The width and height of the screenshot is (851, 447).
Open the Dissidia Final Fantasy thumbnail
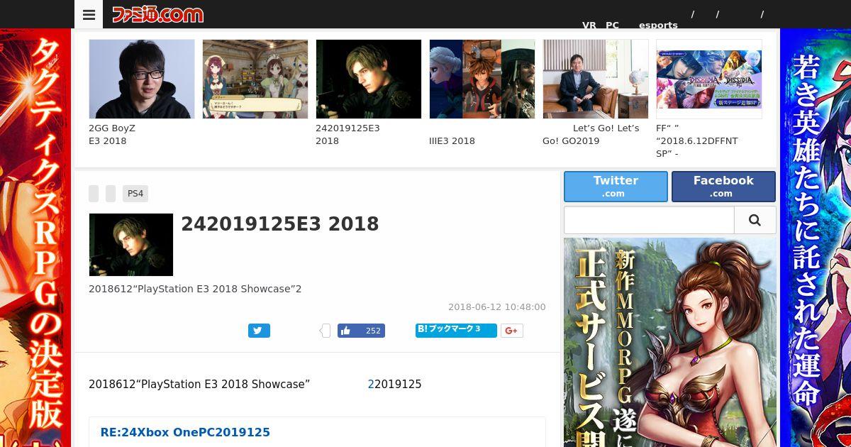709,79
